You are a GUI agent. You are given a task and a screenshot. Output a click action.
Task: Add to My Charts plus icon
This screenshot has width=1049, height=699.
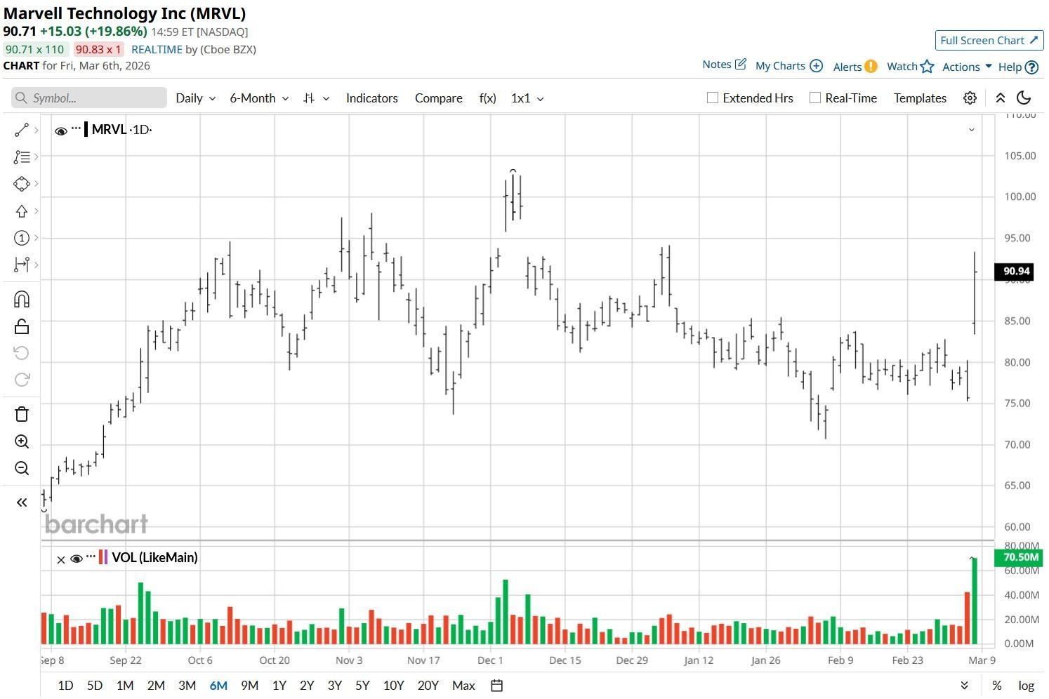click(x=816, y=65)
